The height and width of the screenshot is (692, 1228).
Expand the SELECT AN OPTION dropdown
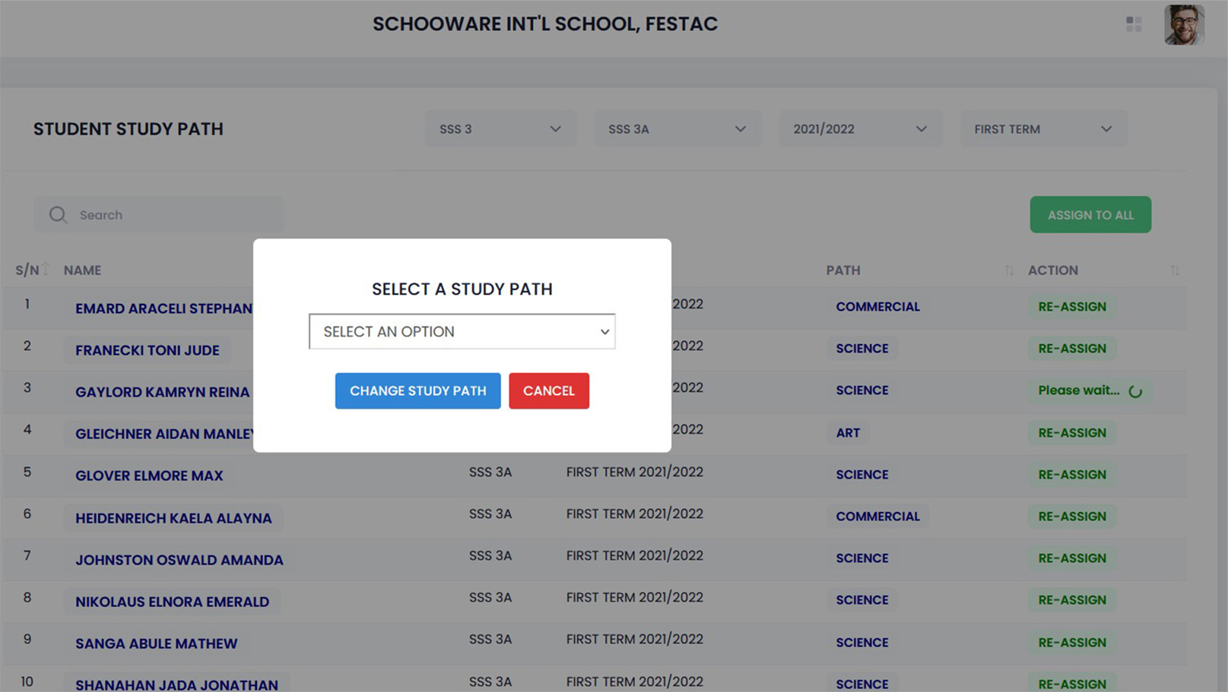click(x=462, y=332)
